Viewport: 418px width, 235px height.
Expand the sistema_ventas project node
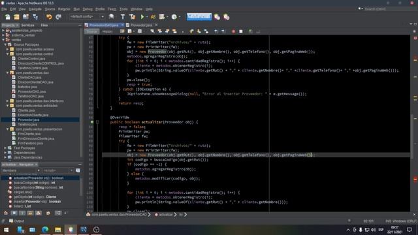(x=3, y=35)
